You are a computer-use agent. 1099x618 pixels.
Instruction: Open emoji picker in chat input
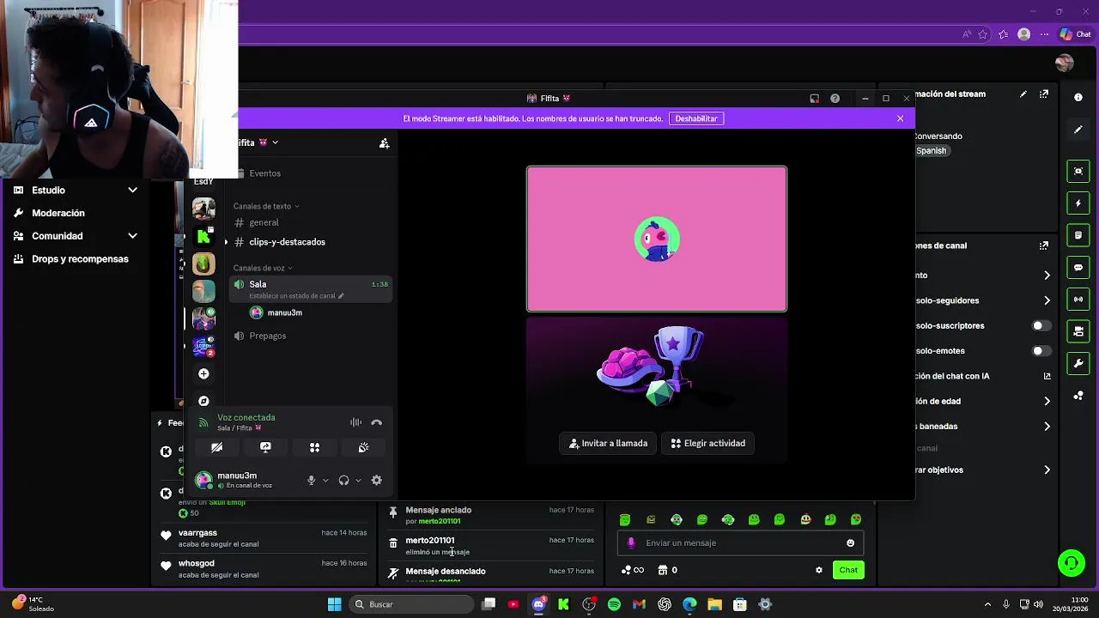(850, 543)
